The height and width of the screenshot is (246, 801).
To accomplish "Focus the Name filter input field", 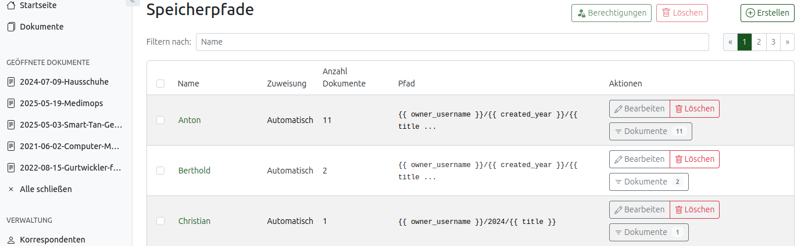I will point(452,42).
